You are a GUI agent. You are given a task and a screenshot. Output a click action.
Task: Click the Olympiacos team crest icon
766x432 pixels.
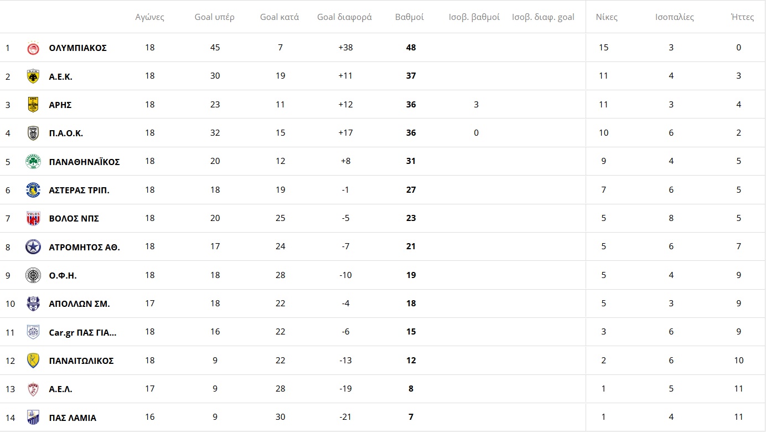tap(33, 48)
